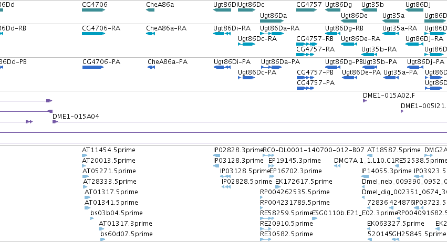Screen dimensions: 447x242
Task: Choose the EK172617.5prime EST label
Action: coord(304,181)
